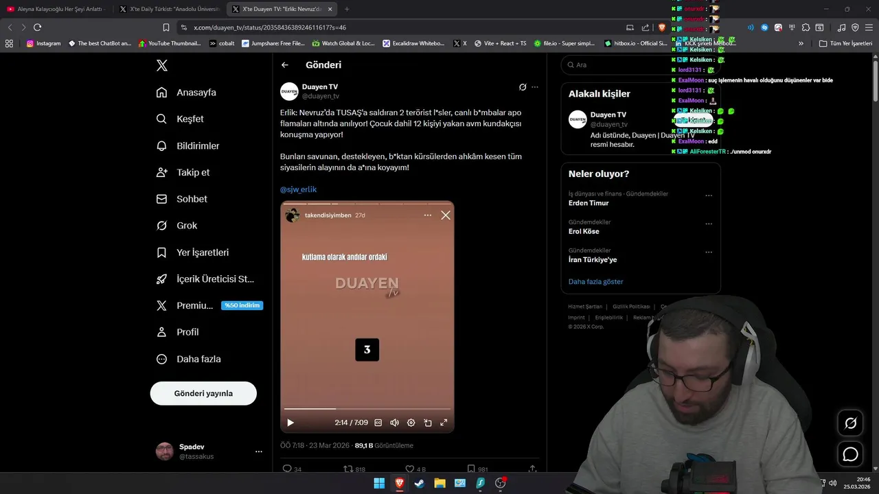Open Bildirimler notifications
Viewport: 879px width, 494px height.
click(x=188, y=145)
